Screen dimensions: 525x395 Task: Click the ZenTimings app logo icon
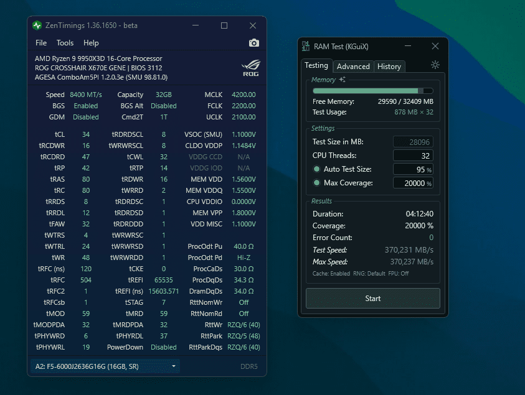(x=37, y=26)
